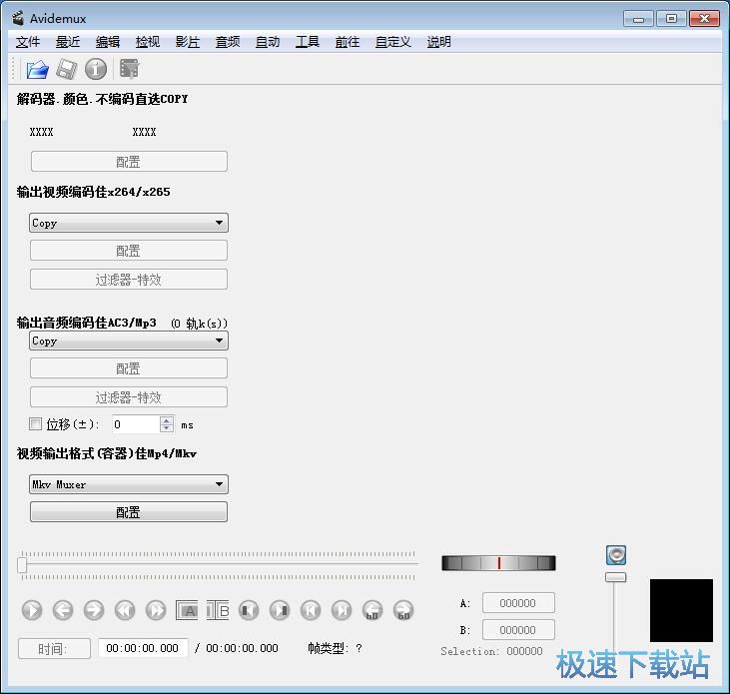Image resolution: width=730 pixels, height=694 pixels.
Task: Set selection end marker B
Action: 220,610
